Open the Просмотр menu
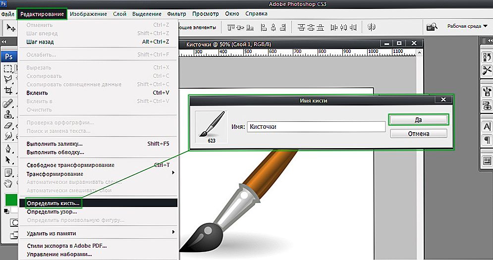493x260 pixels. coord(205,14)
